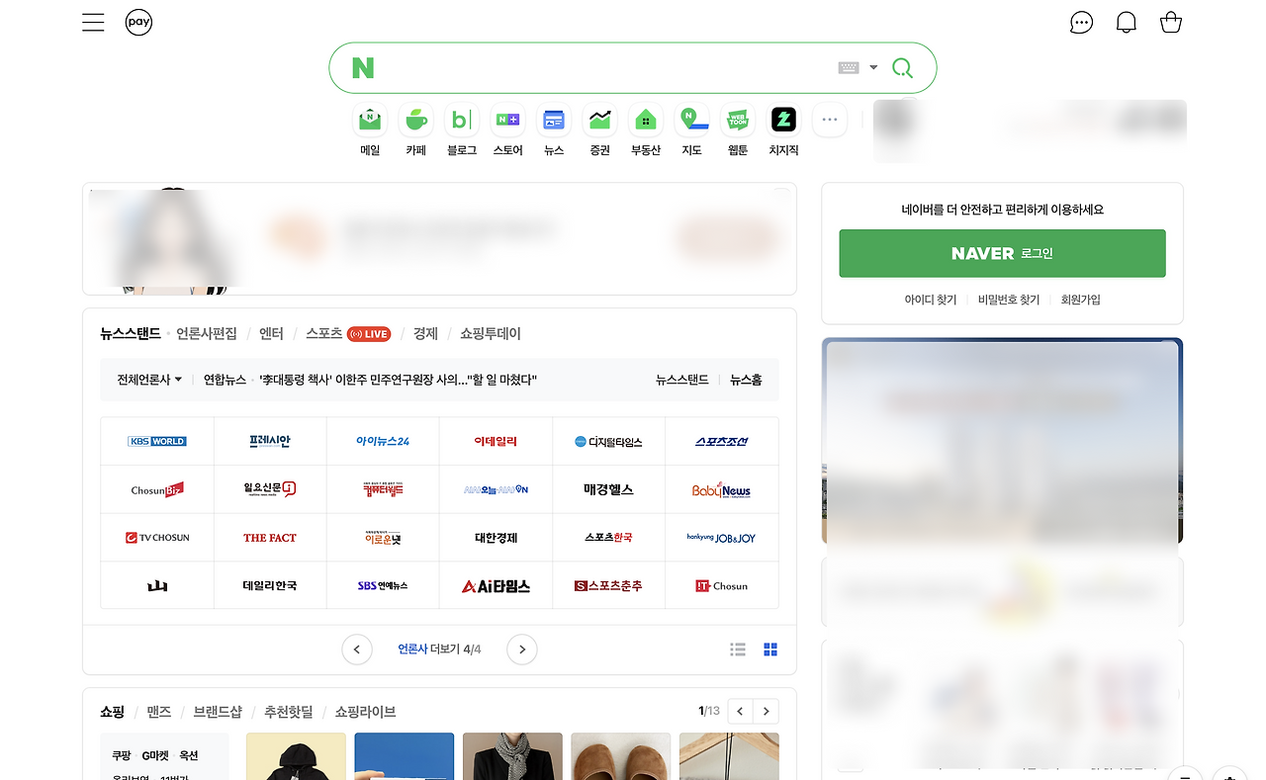
Task: Open the 스포츠조선 press logo
Action: tap(722, 441)
